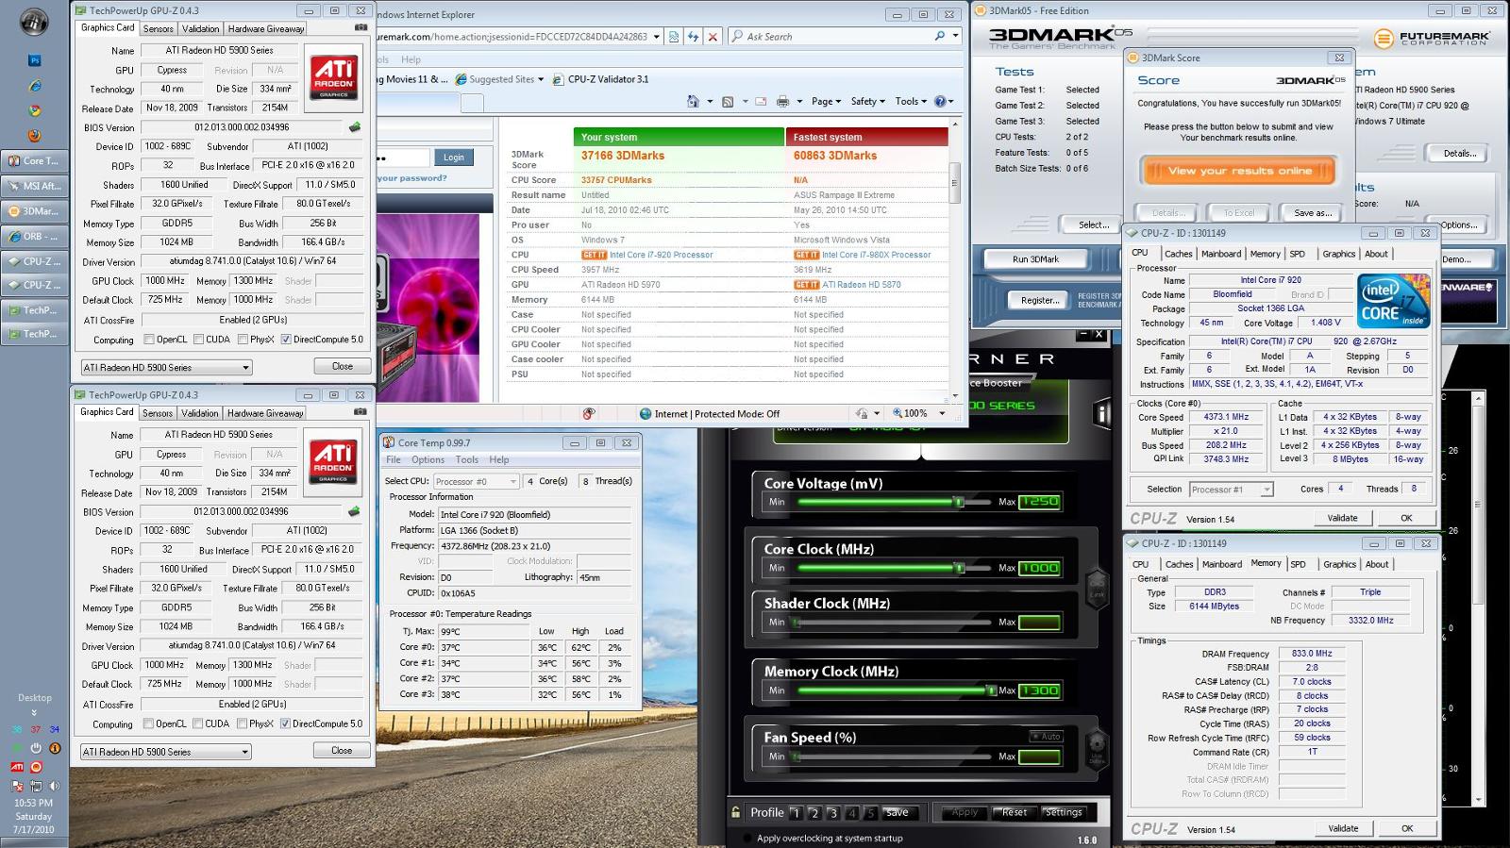
Task: Click camera screenshot icon in top GPU-Z
Action: 361,27
